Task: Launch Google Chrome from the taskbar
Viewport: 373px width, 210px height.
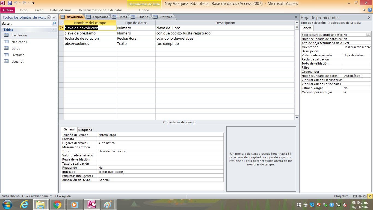Action: point(57,204)
